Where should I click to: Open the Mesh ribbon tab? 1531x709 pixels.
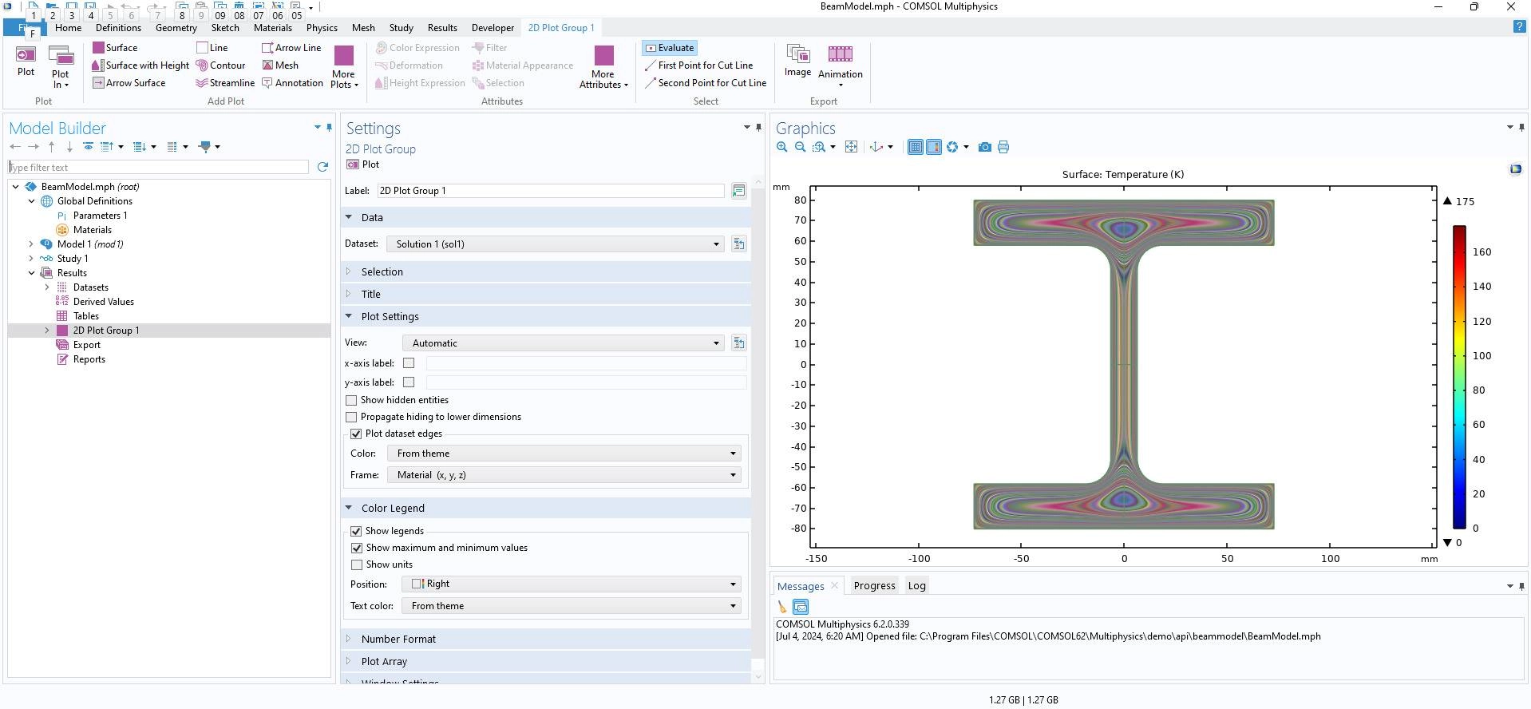tap(363, 27)
